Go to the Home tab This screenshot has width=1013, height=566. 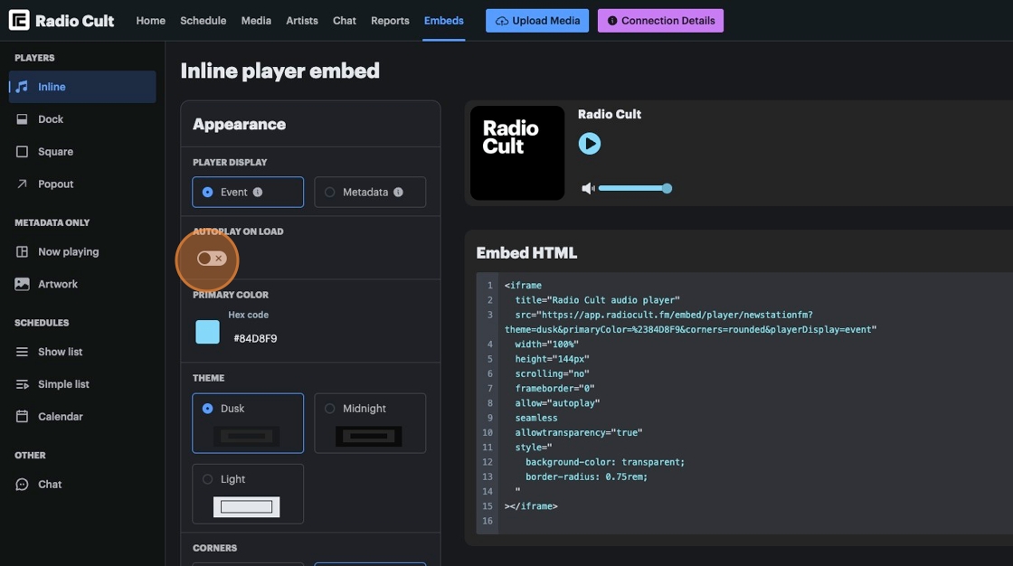coord(150,21)
